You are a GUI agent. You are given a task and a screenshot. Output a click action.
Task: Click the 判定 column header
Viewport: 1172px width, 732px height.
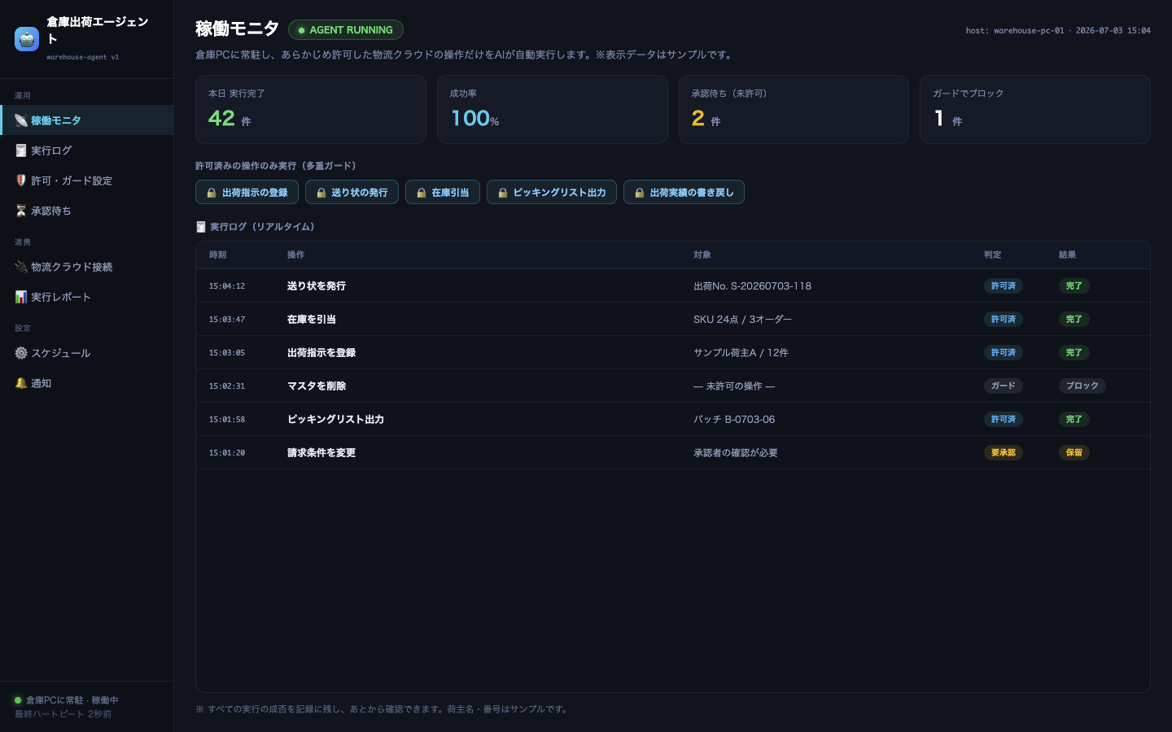993,255
